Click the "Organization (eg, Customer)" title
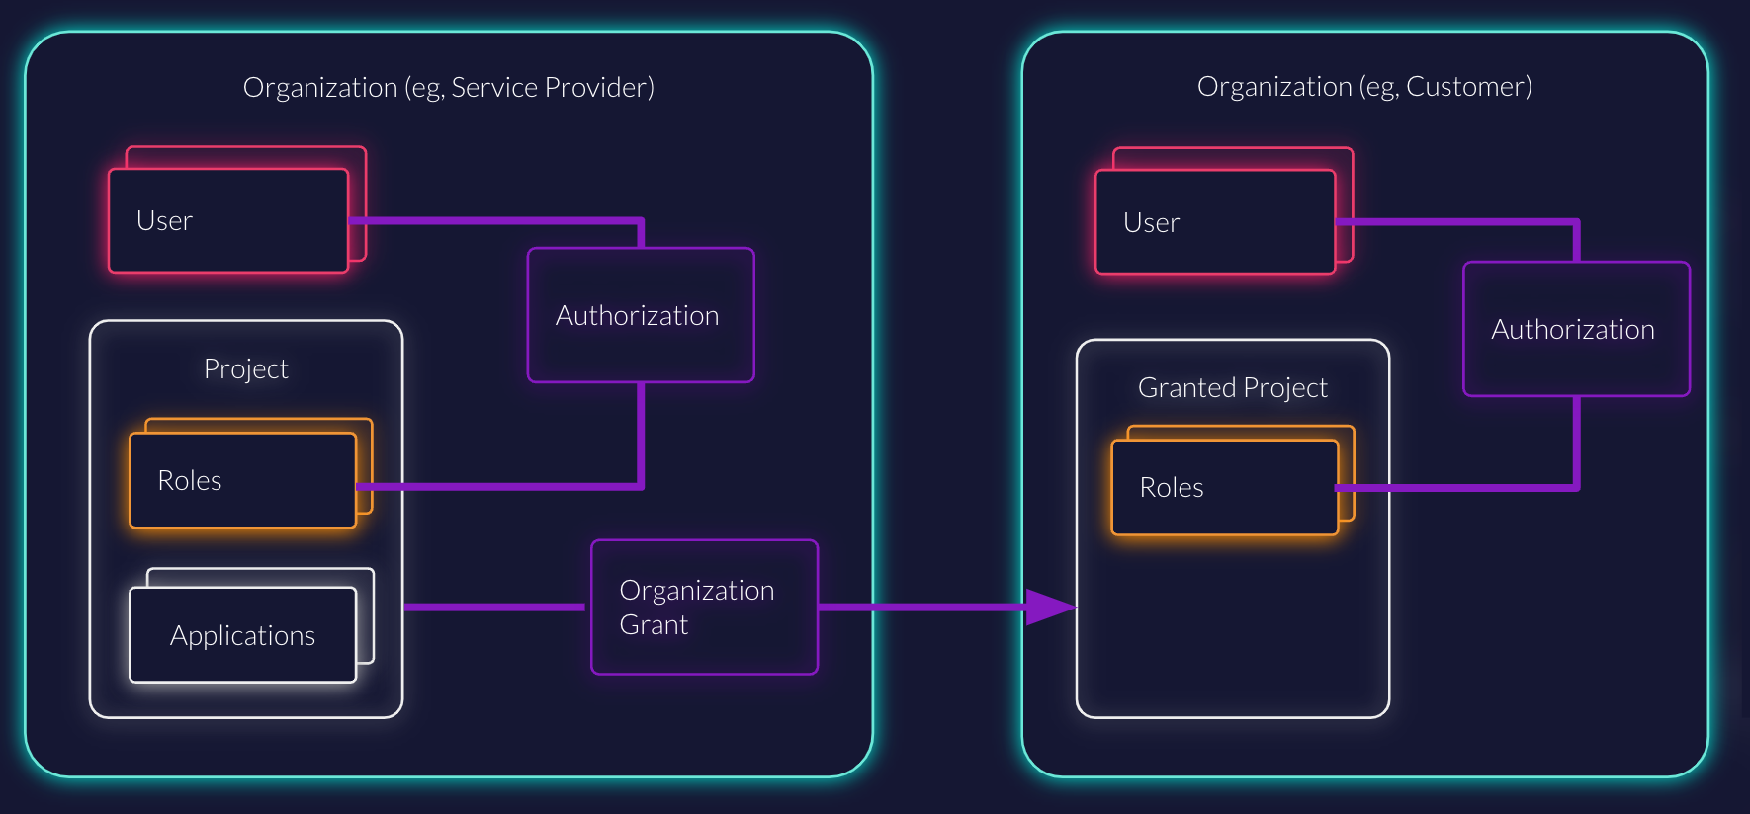Screen dimensions: 1750x814 [x=1364, y=87]
